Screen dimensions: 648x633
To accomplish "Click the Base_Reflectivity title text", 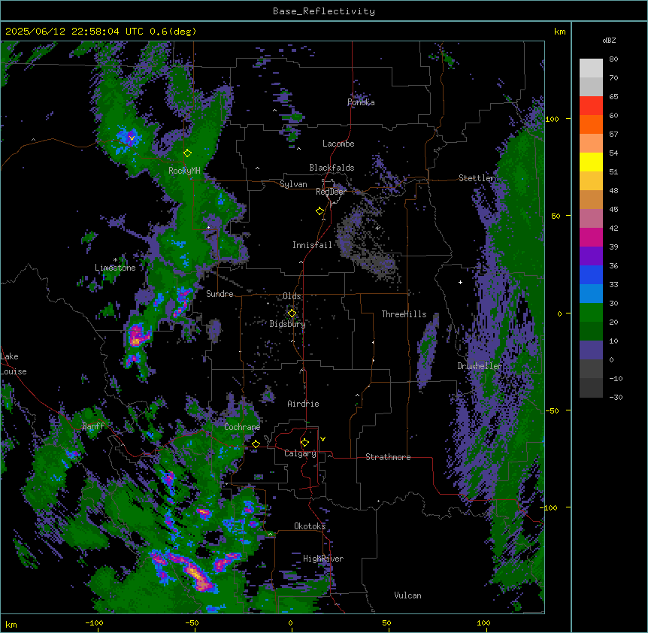I will tap(324, 11).
